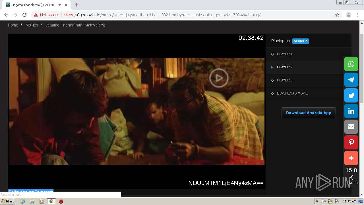This screenshot has height=205, width=364.
Task: Open the file explorer in the taskbar
Action: (32, 201)
